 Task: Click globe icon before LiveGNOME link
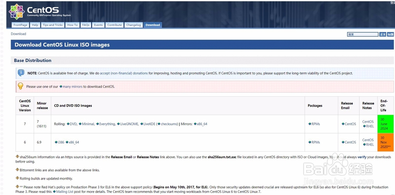tap(118, 124)
